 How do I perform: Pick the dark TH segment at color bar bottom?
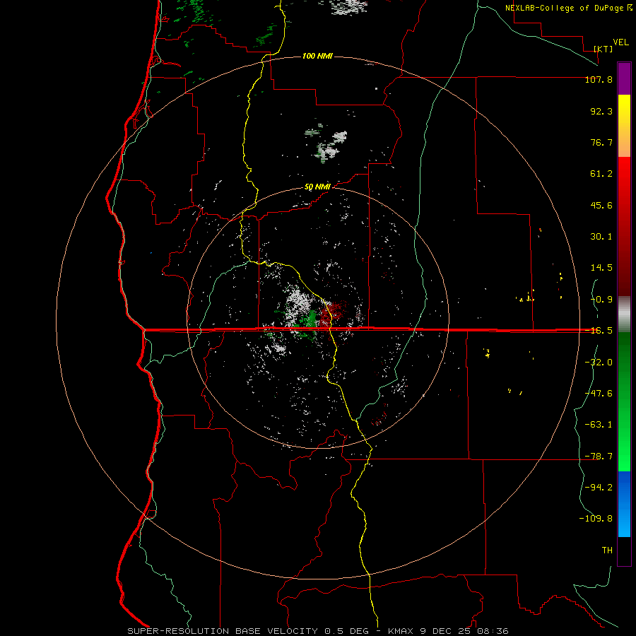coord(624,551)
